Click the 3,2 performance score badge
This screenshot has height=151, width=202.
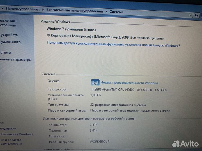95,82
